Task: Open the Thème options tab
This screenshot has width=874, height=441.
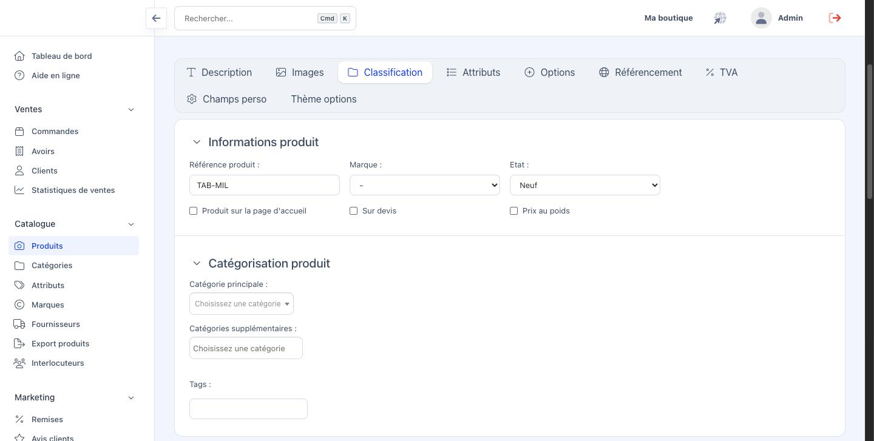Action: (x=324, y=99)
